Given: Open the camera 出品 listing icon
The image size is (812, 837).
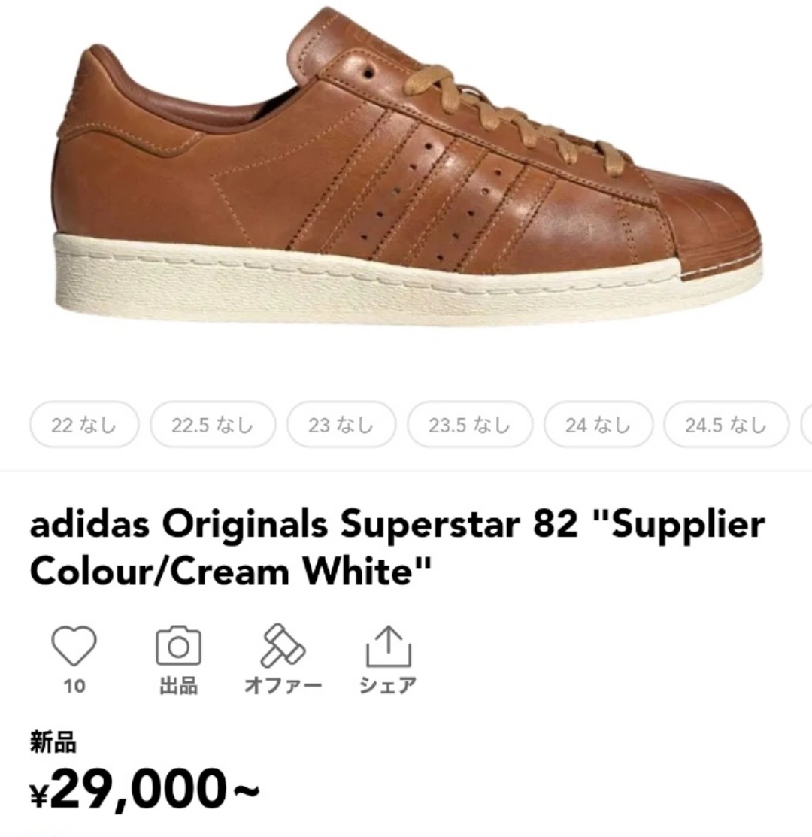Looking at the screenshot, I should (x=179, y=646).
